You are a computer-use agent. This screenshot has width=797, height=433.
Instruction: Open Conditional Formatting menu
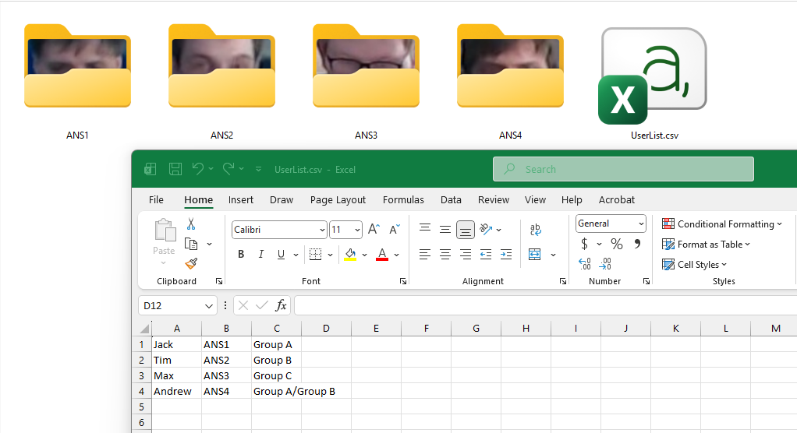pos(722,224)
